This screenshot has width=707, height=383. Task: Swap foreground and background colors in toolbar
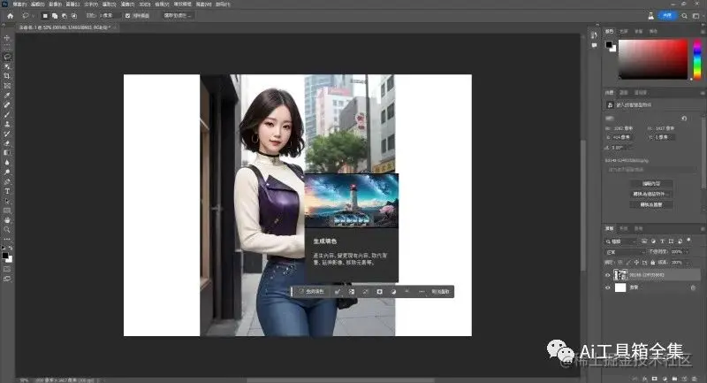tap(11, 249)
